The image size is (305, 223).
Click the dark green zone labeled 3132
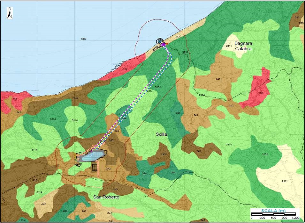tap(264, 154)
